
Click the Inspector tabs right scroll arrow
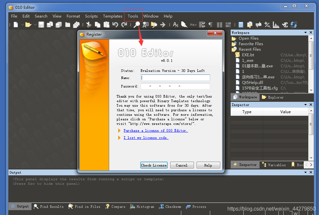tap(311, 165)
